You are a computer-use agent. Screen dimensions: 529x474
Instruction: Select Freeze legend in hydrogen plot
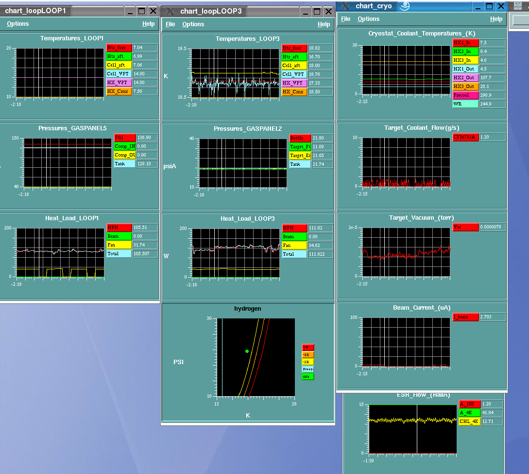pyautogui.click(x=308, y=369)
